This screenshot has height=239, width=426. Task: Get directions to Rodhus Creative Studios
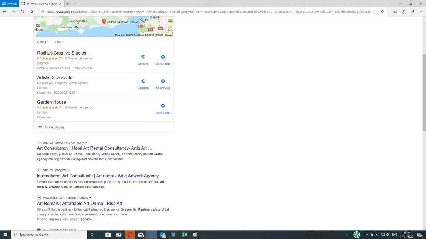(163, 57)
